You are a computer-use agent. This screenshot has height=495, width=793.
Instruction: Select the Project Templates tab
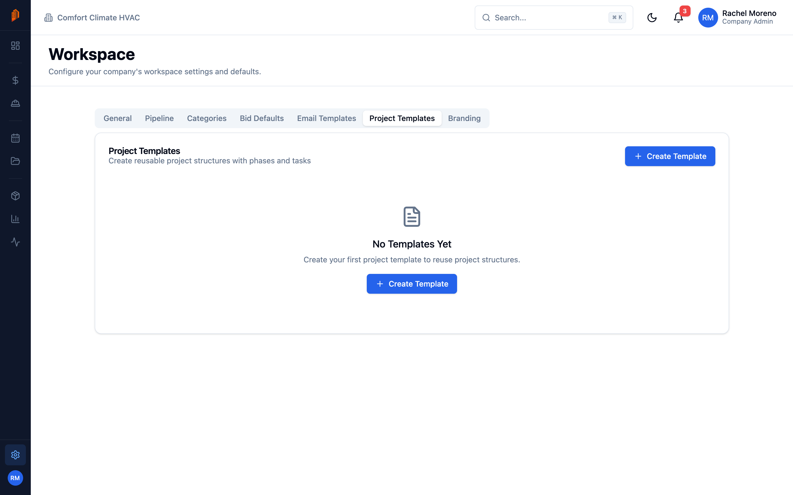pos(402,118)
